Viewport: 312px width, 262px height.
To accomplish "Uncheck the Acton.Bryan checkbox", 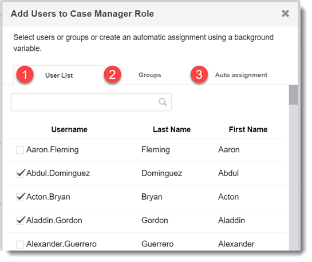I will tap(20, 197).
